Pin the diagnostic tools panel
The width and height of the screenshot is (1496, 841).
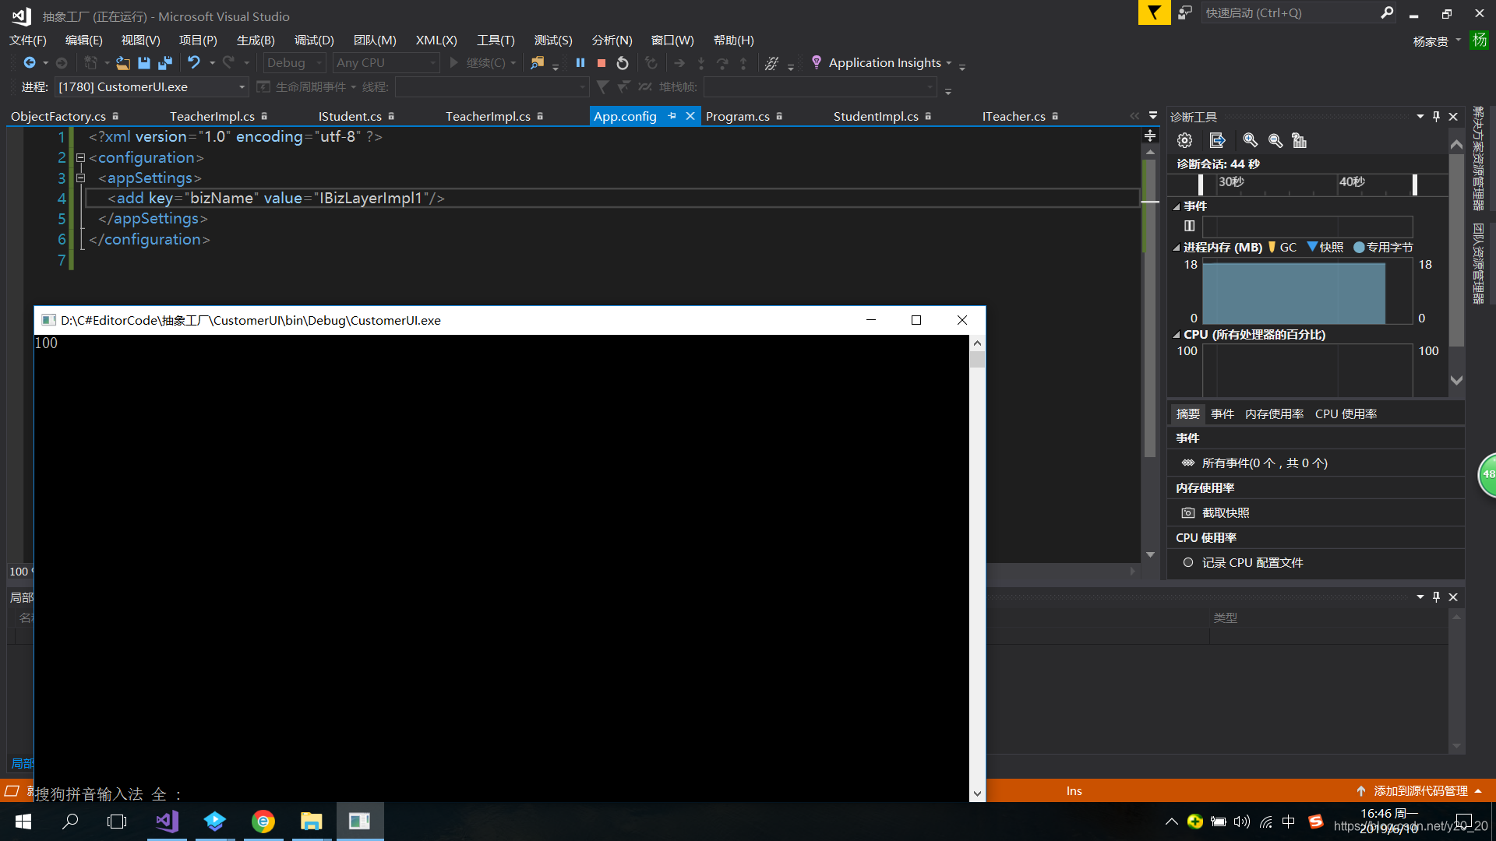1437,116
